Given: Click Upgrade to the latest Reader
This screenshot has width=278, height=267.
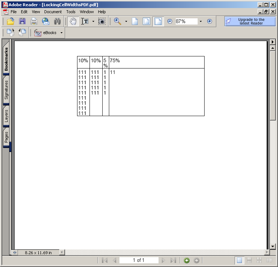Looking at the screenshot, I should [x=250, y=21].
